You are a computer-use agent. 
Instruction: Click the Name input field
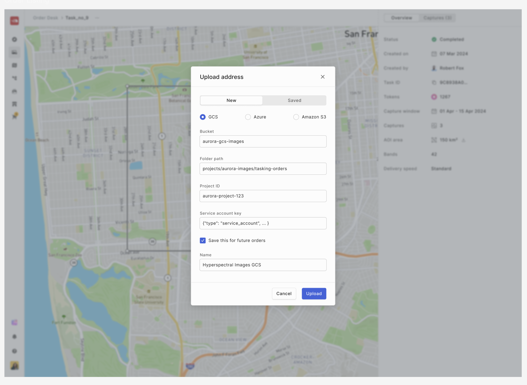[263, 265]
